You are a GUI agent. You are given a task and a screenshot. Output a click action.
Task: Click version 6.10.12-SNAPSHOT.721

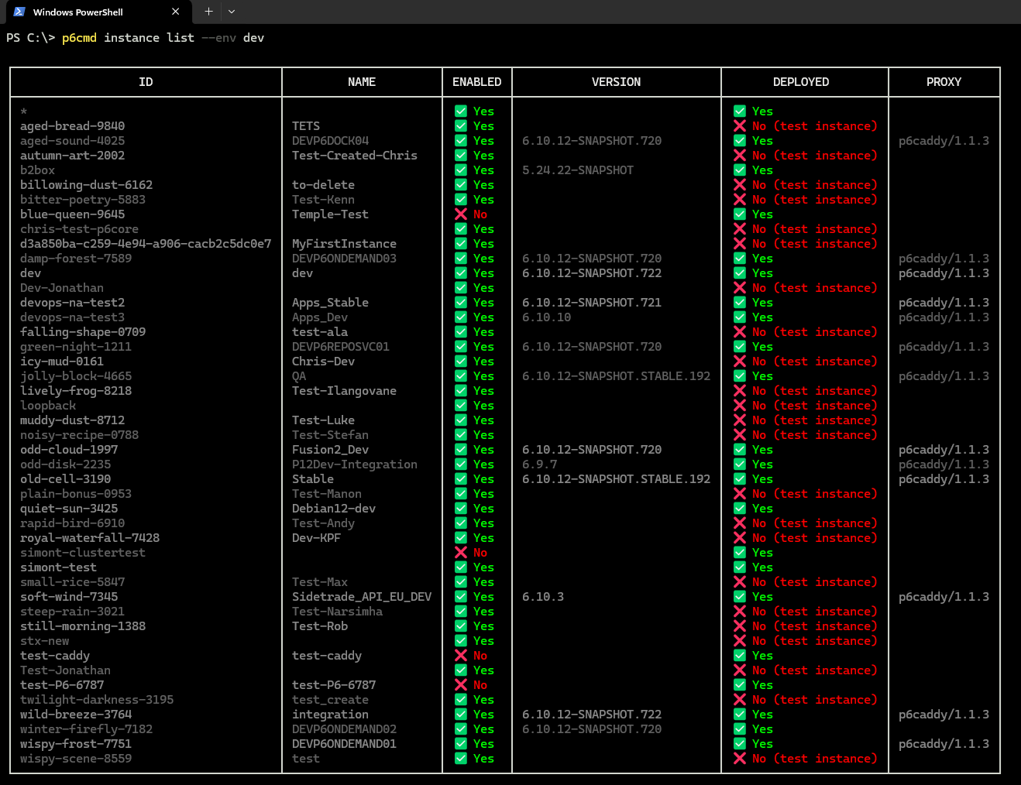[592, 303]
